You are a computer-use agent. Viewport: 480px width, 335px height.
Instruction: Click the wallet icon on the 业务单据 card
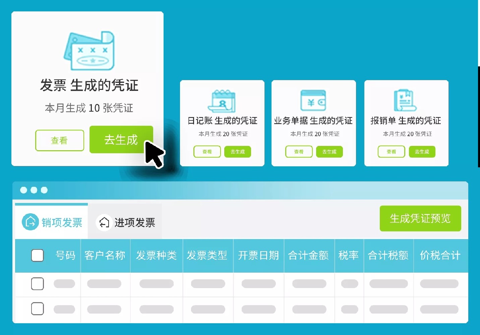[x=314, y=100]
